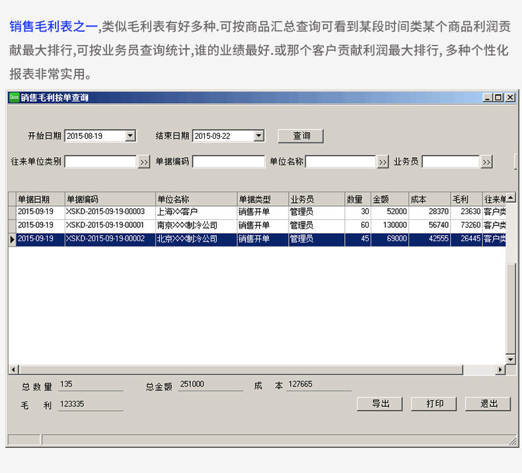Screen dimensions: 522x473
Task: Click cell 上海XX客户
Action: tap(196, 212)
